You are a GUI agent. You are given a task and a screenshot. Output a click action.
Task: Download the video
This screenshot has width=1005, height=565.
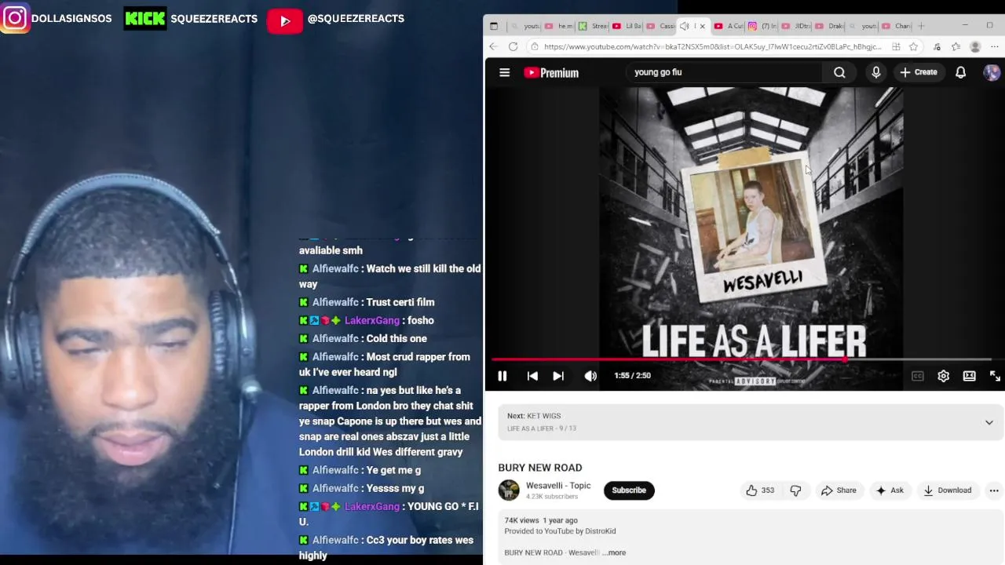tap(948, 490)
